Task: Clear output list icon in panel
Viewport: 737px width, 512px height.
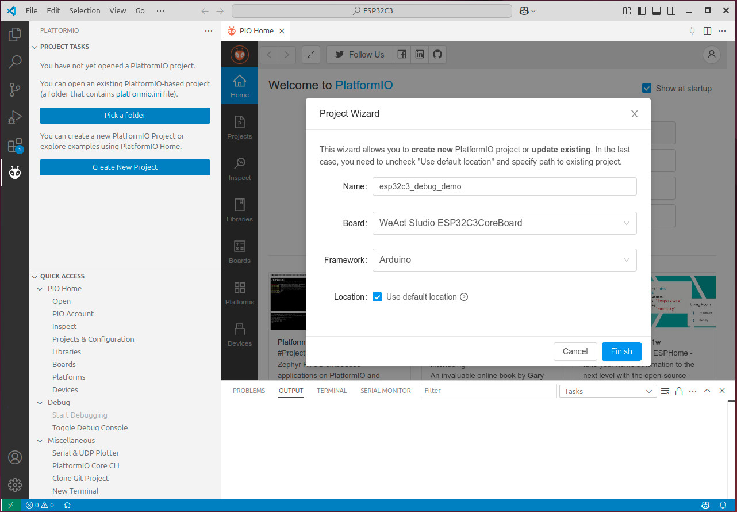Action: 665,391
